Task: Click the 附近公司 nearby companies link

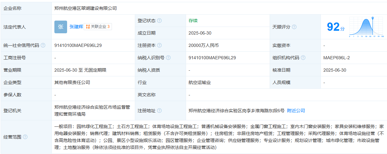Action: pos(296,111)
